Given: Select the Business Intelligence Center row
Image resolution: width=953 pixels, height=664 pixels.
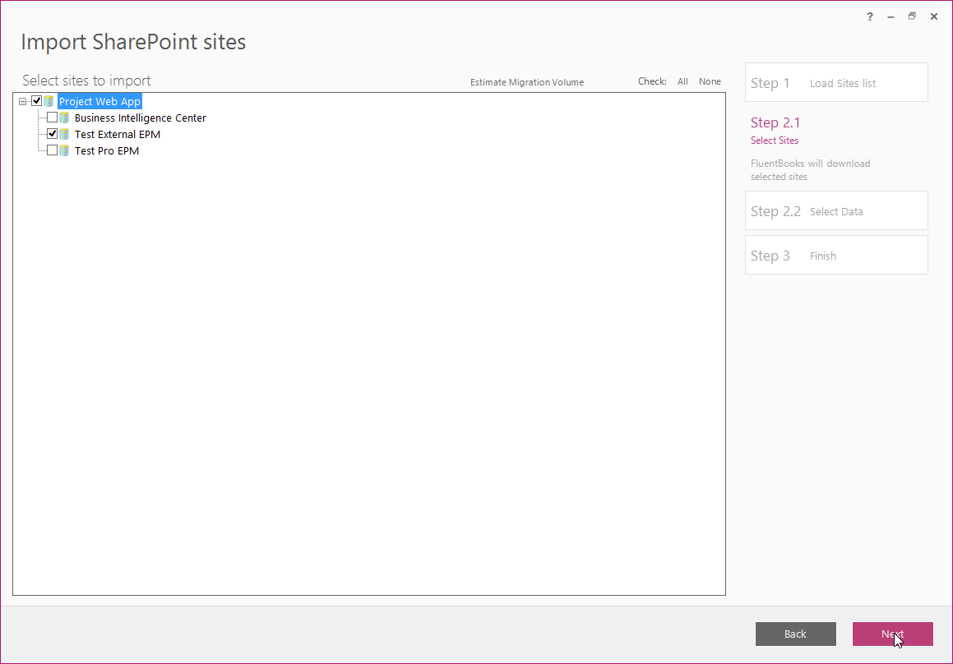Looking at the screenshot, I should coord(141,118).
